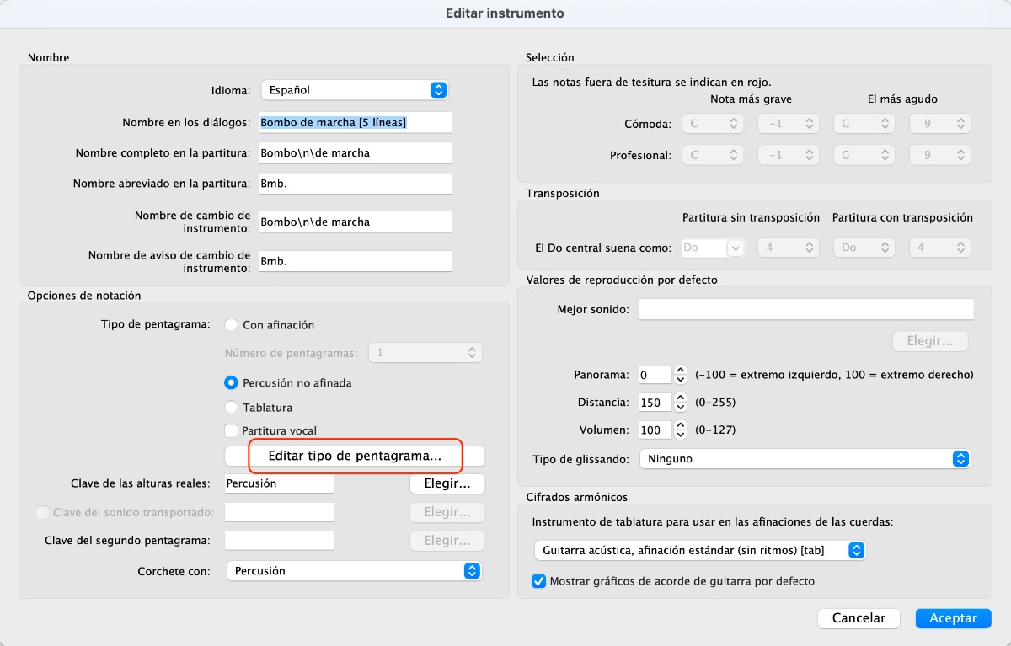1011x646 pixels.
Task: Select the Con afinación radio button
Action: [231, 325]
